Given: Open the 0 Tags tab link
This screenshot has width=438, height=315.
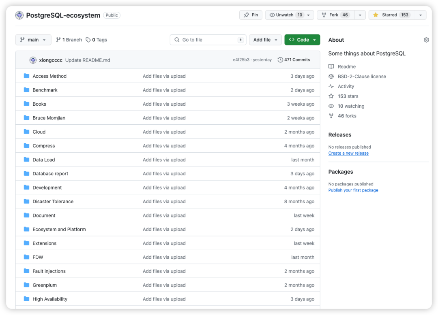Looking at the screenshot, I should click(97, 40).
